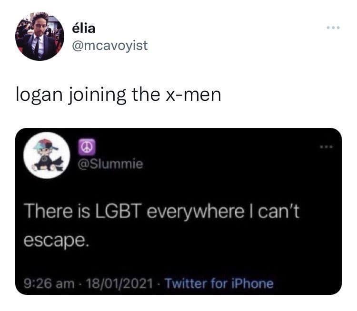Viewport: 357px width, 311px height.
Task: Click the 9:26 am timestamp
Action: coord(49,284)
